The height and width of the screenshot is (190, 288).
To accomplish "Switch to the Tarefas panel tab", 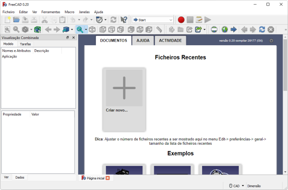I will (25, 44).
